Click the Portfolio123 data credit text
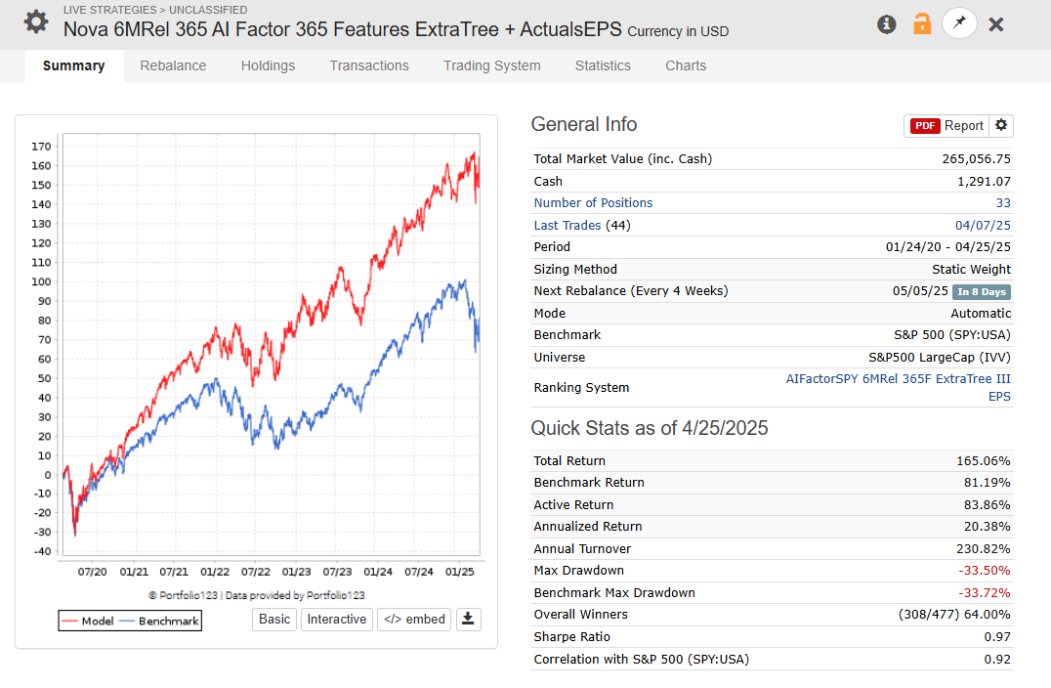Screen dimensions: 1051x688 point(257,595)
